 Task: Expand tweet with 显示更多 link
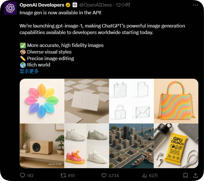tap(29, 71)
